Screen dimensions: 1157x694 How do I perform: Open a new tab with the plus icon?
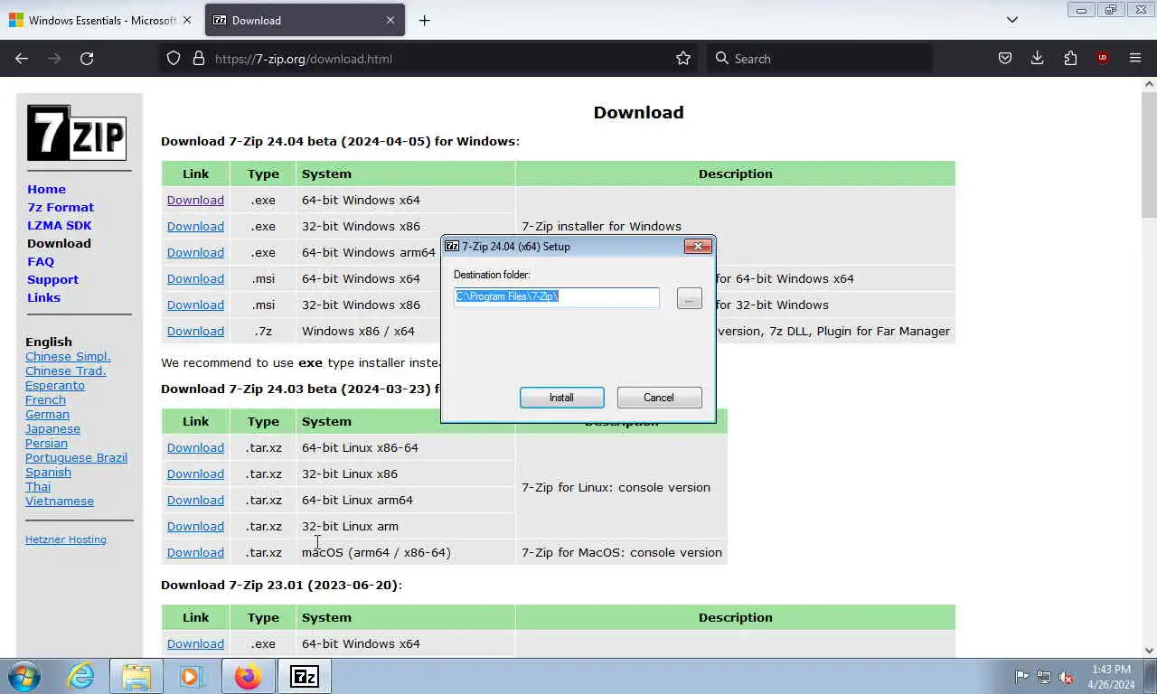424,20
